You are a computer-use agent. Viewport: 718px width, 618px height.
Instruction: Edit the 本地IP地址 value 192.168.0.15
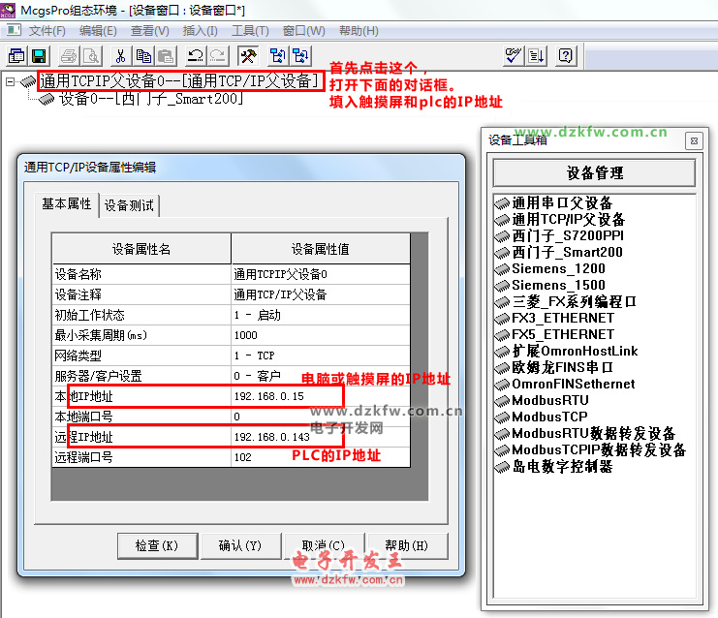tap(320, 396)
